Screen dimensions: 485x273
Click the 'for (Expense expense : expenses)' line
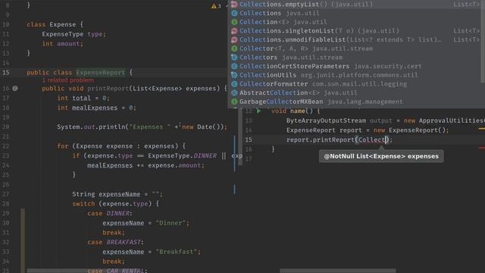121,146
